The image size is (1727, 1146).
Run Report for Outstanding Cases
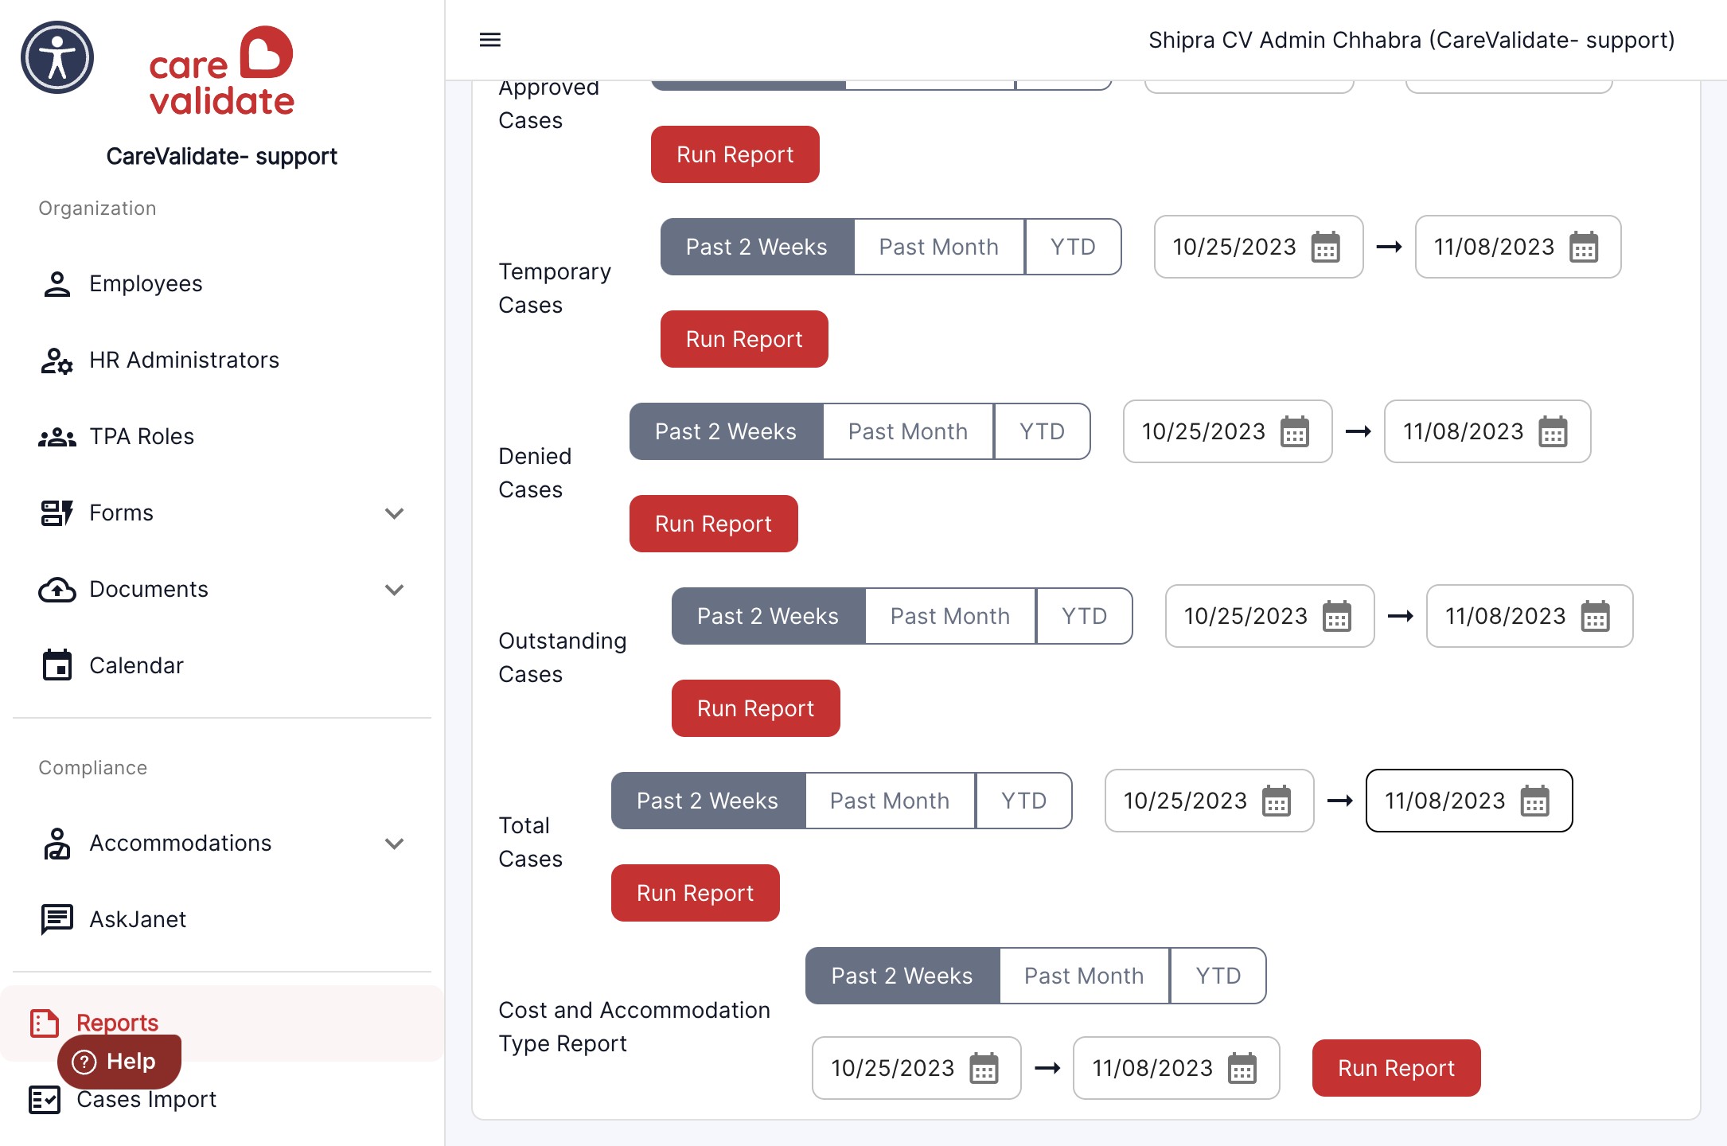[x=755, y=708]
